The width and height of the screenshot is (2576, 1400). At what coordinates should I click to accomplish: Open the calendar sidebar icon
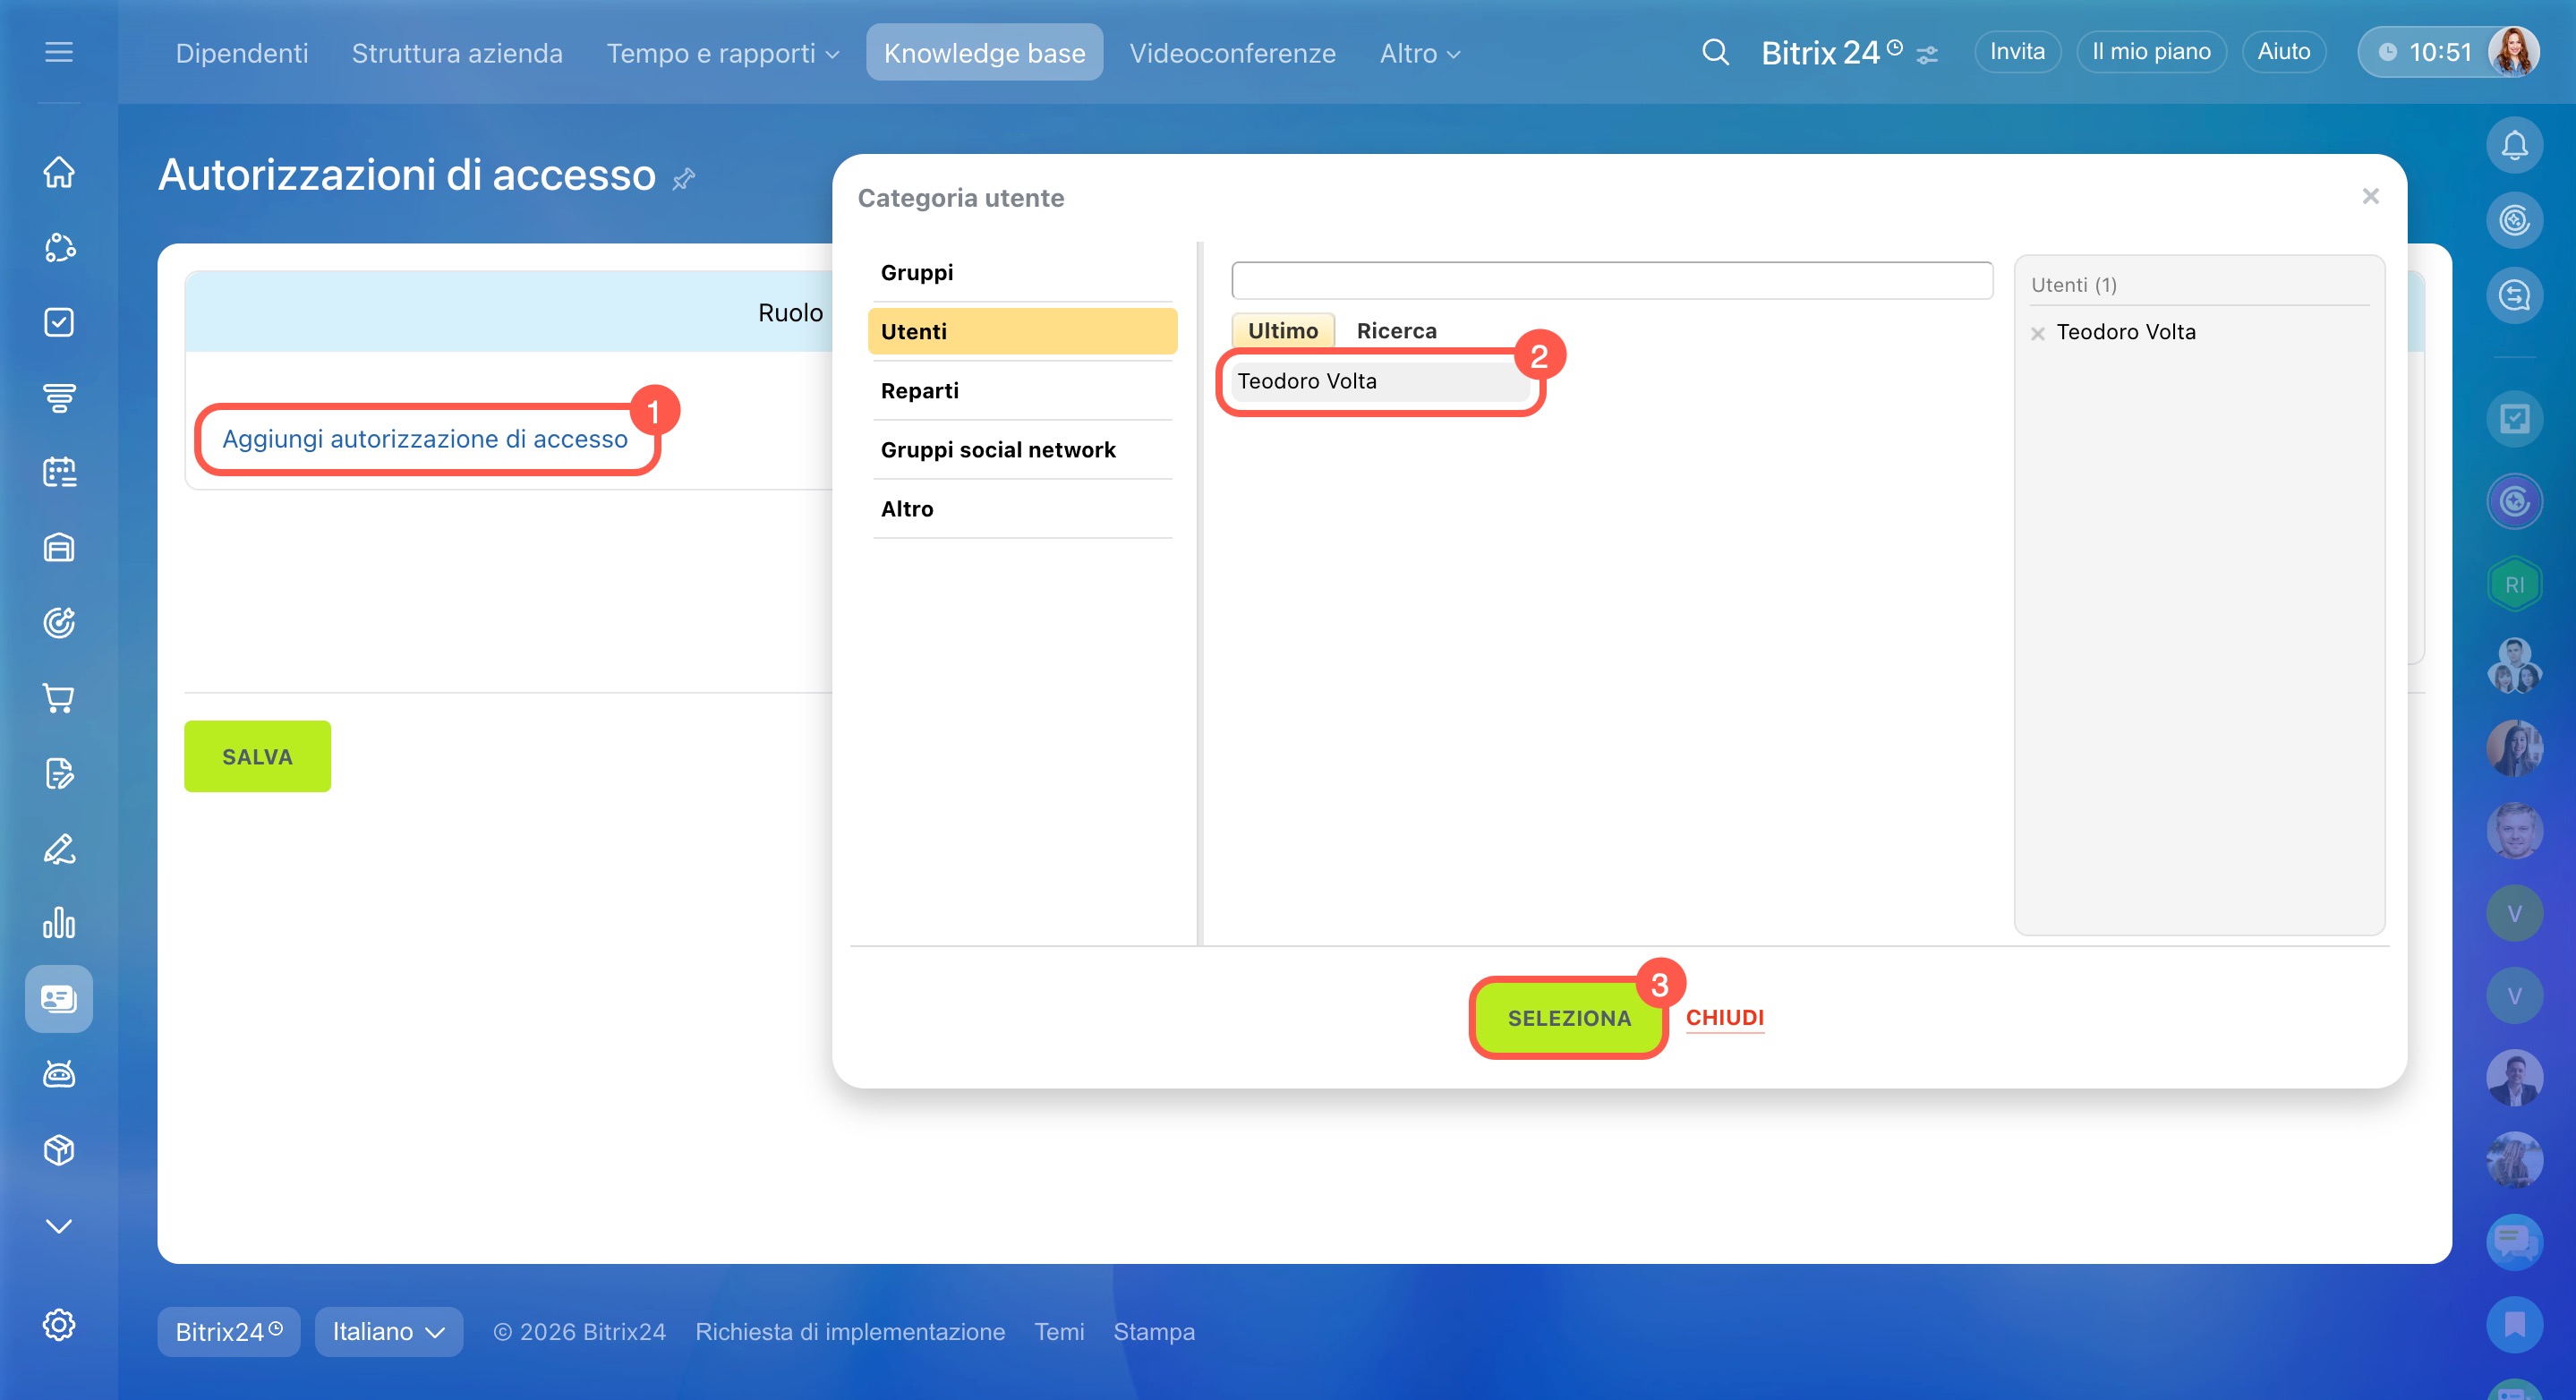[59, 472]
